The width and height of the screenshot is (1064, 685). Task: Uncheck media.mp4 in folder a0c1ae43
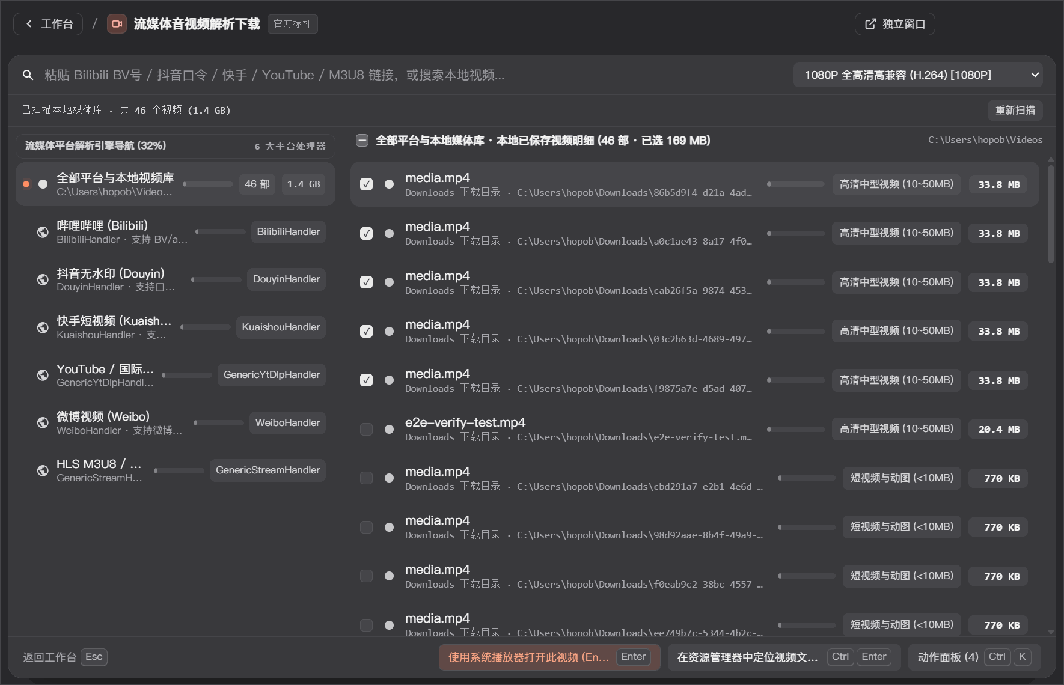pos(366,234)
